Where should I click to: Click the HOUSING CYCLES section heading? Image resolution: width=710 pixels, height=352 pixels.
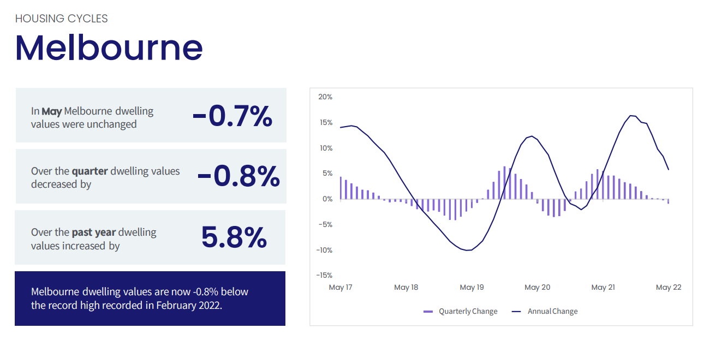click(x=62, y=19)
